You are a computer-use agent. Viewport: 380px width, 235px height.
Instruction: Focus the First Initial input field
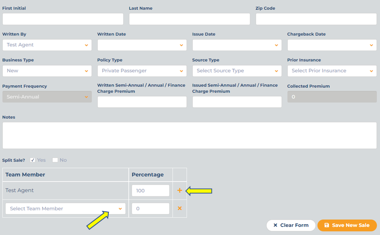point(63,19)
